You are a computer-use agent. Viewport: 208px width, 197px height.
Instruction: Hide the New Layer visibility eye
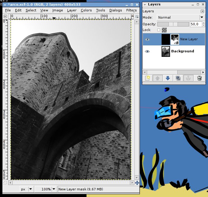[x=147, y=39]
